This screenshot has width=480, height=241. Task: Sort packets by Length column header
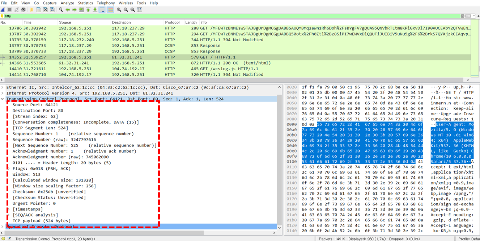tap(191, 22)
